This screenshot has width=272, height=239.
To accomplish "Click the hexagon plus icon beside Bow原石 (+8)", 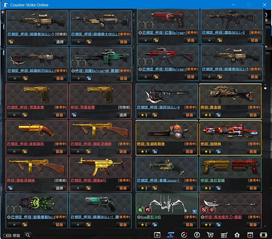I will click(139, 217).
